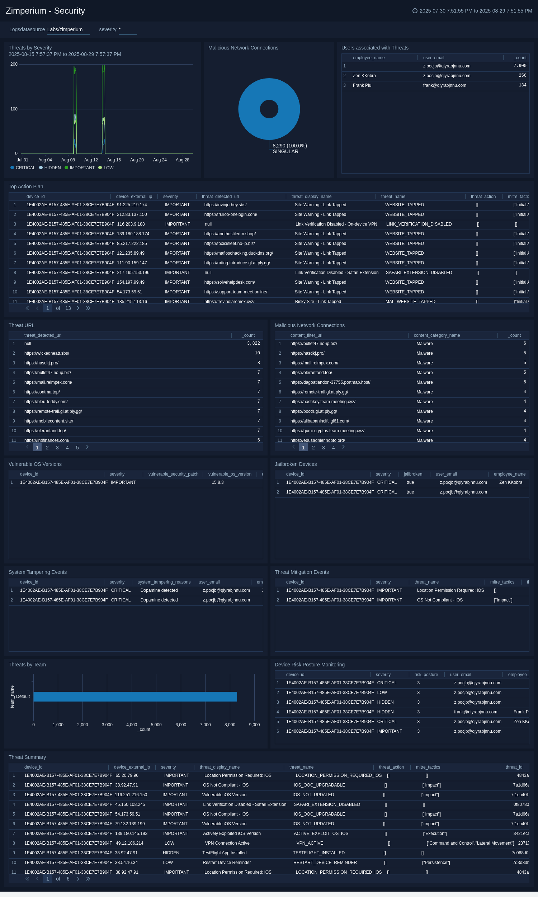Screen dimensions: 538x897
Task: Open Logsdatasource filter Labs/zimperium
Action: [x=68, y=30]
